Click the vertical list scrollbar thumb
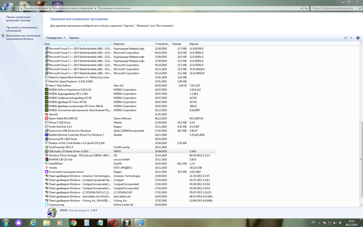The width and height of the screenshot is (363, 227). 361,159
